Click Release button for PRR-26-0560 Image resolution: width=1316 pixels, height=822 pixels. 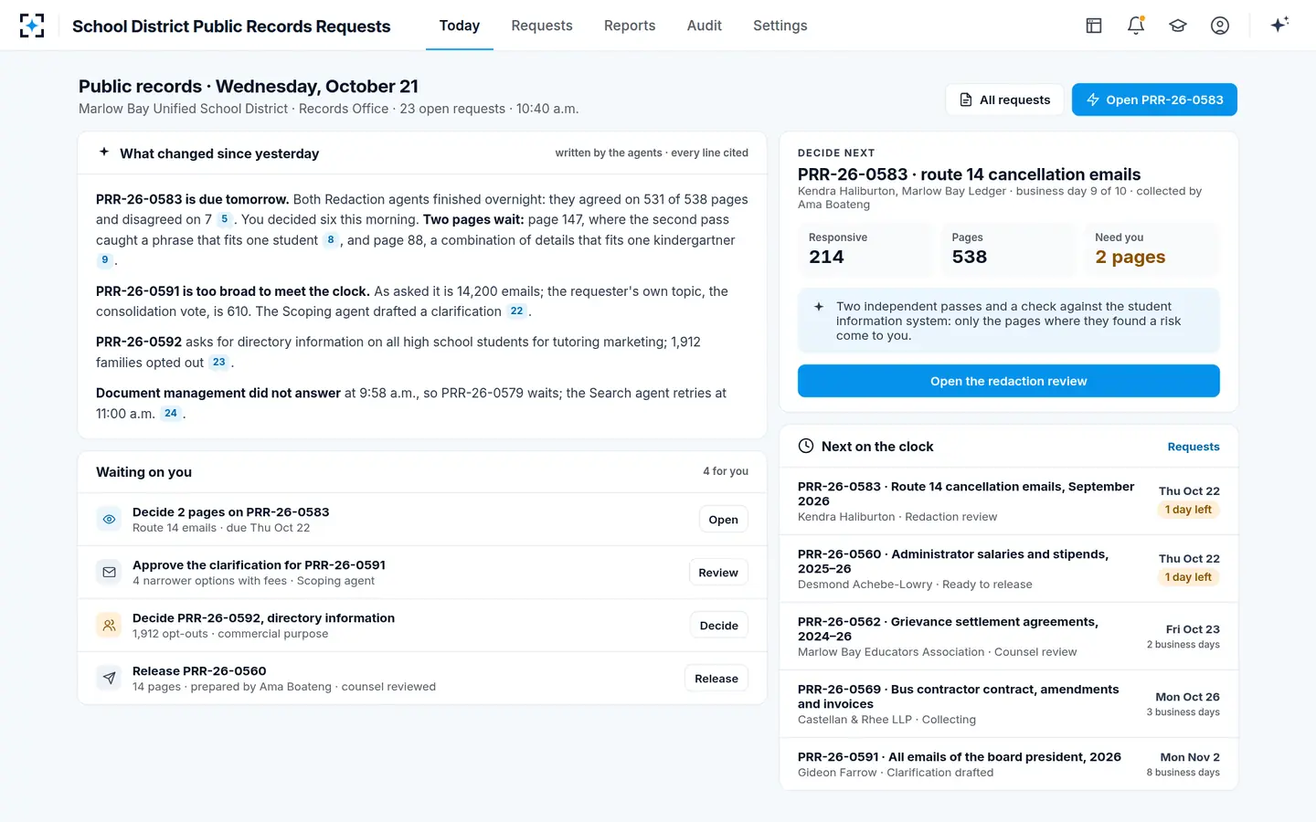click(x=716, y=679)
